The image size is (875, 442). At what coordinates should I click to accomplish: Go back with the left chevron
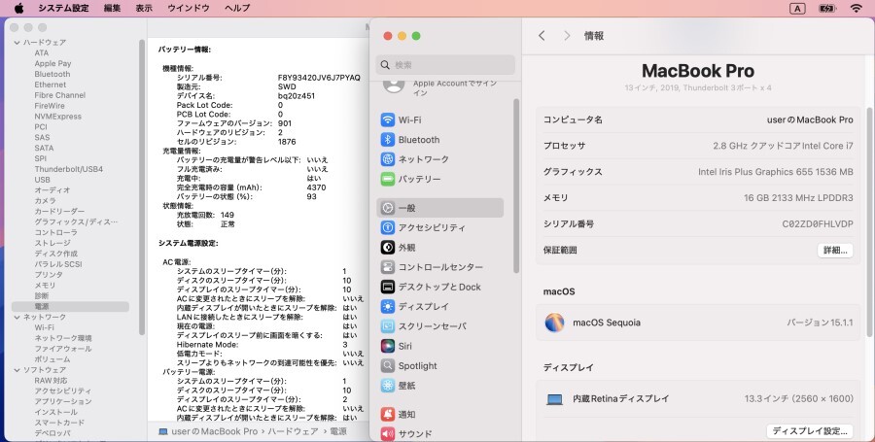tap(542, 36)
